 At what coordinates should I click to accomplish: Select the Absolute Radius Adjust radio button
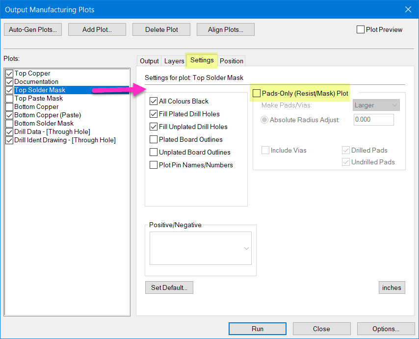[264, 120]
